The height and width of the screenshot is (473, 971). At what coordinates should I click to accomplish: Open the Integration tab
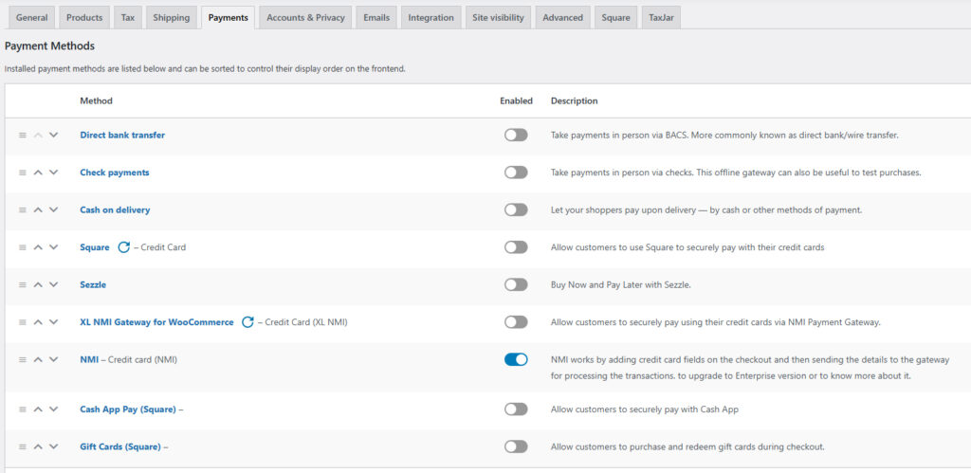[431, 17]
